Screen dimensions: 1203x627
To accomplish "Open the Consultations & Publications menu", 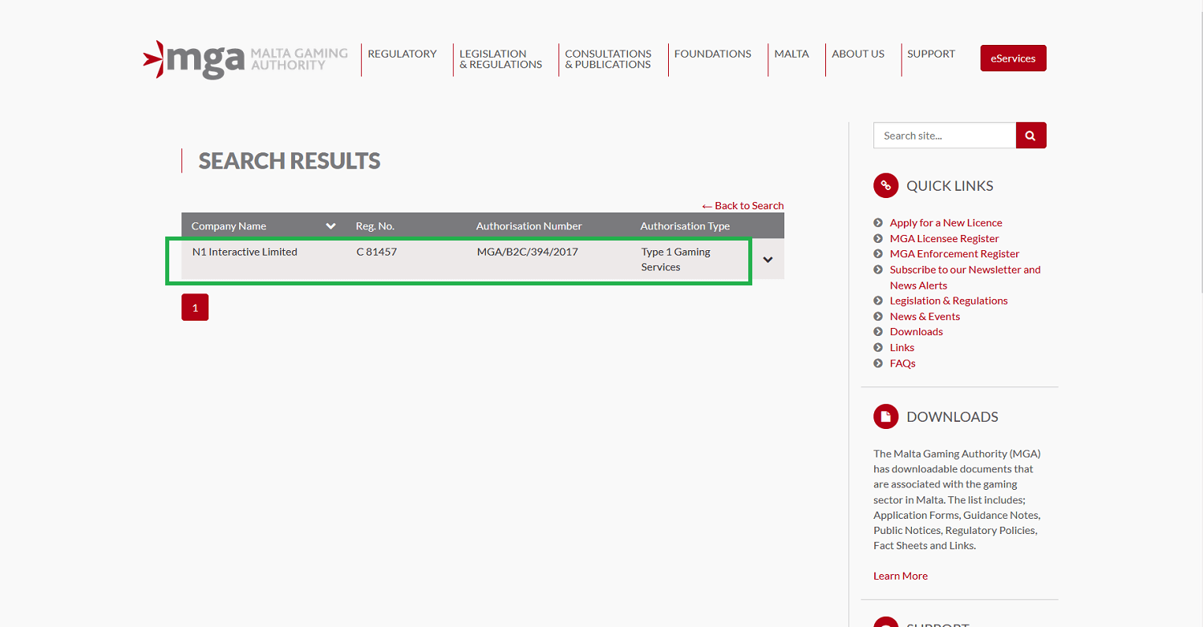I will (x=608, y=59).
